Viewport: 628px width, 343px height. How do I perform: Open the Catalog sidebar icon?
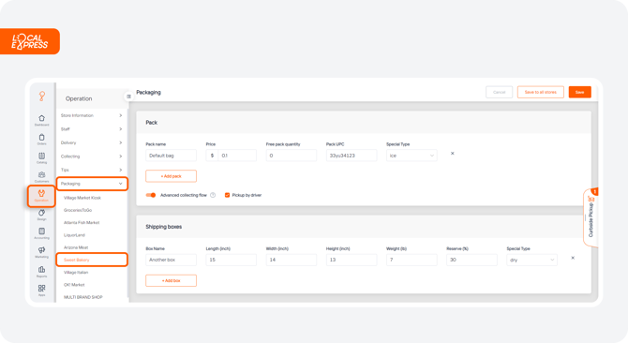coord(41,157)
